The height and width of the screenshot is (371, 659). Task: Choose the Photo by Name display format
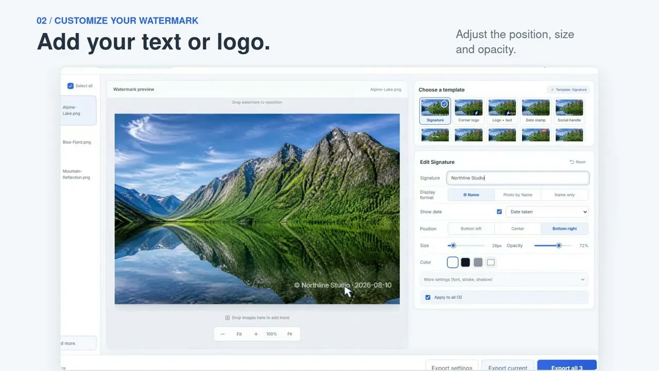pyautogui.click(x=518, y=195)
